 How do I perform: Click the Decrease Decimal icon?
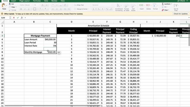111,9
